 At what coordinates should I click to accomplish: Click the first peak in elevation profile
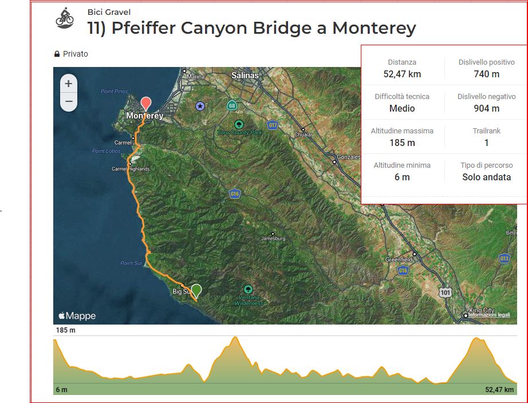(235, 338)
